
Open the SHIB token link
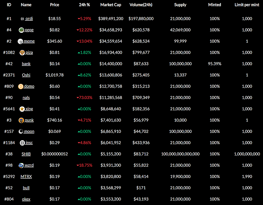[26, 154]
